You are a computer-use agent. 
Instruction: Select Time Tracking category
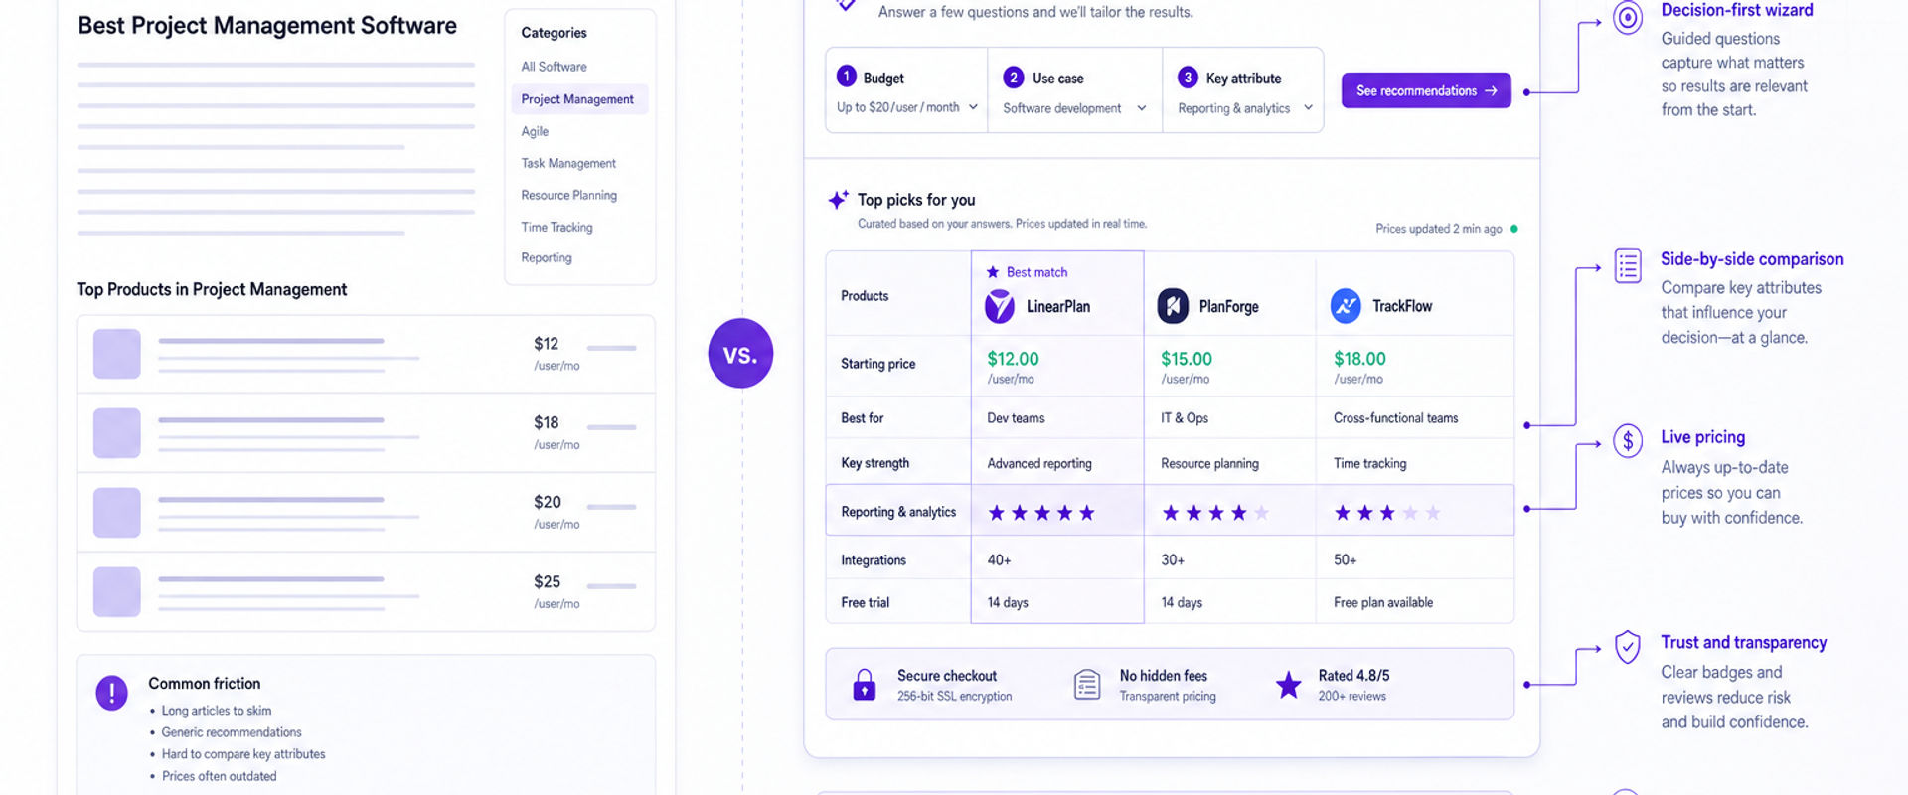[x=556, y=227]
